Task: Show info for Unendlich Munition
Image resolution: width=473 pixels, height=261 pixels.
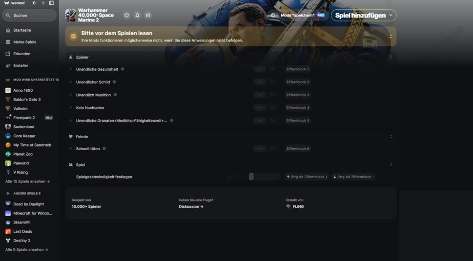Action: (115, 95)
